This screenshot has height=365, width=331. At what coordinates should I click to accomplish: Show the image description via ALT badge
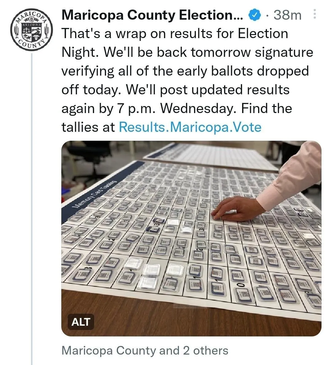[81, 322]
